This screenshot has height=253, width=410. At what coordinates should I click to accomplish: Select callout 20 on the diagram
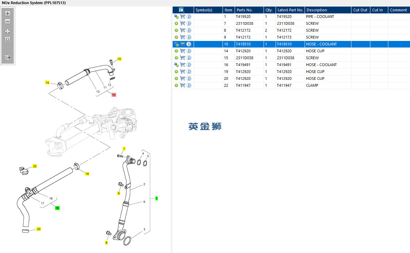click(39, 229)
